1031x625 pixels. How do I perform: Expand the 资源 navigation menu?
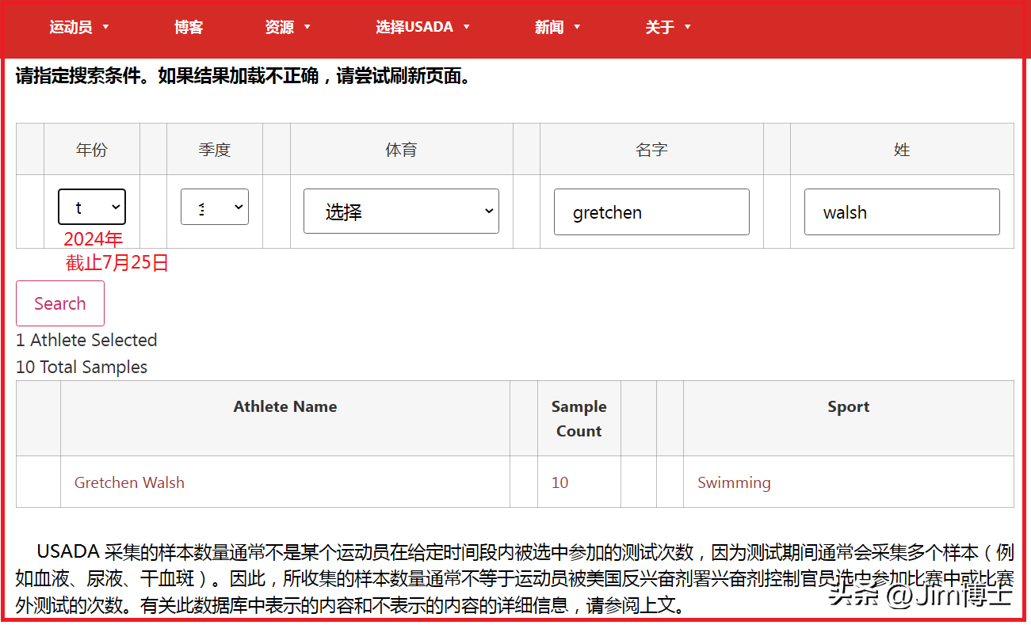click(x=279, y=28)
